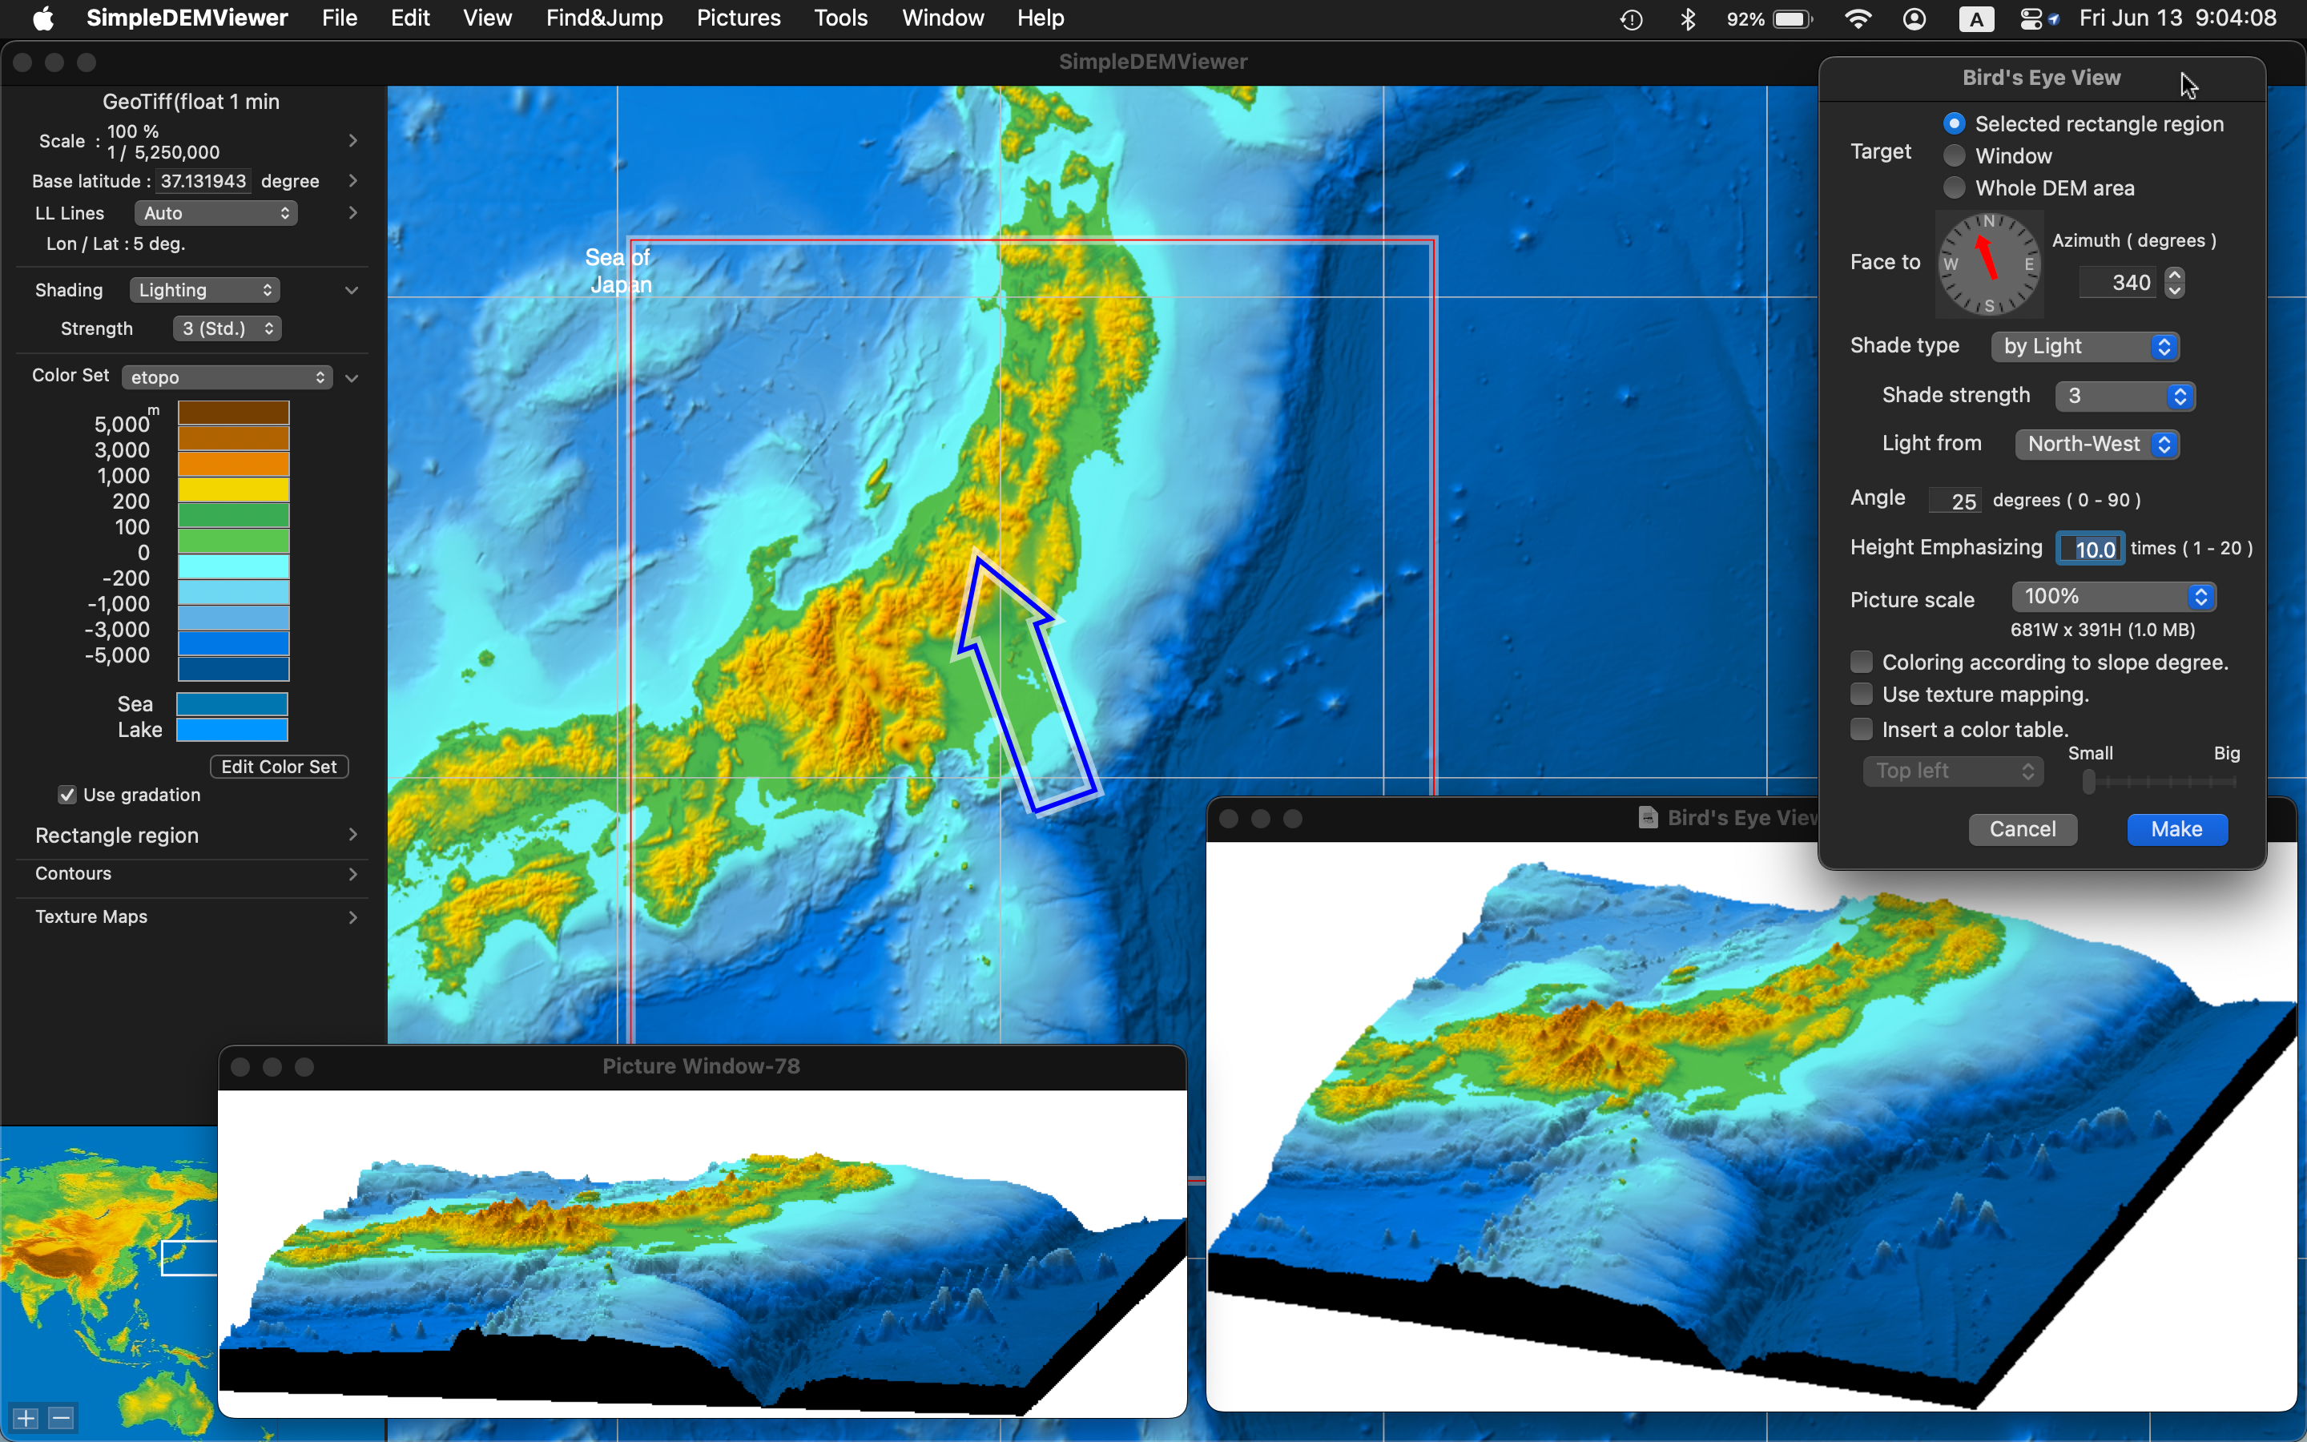Image resolution: width=2307 pixels, height=1442 pixels.
Task: Click the Height Emphasizing times field
Action: 2090,549
